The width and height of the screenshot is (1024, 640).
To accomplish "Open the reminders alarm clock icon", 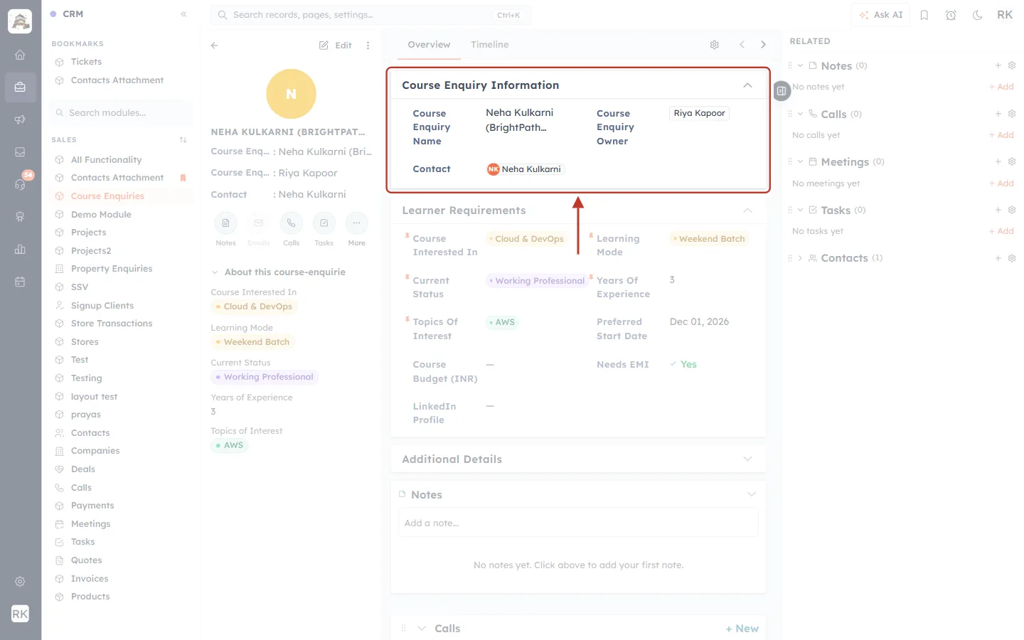I will 951,15.
